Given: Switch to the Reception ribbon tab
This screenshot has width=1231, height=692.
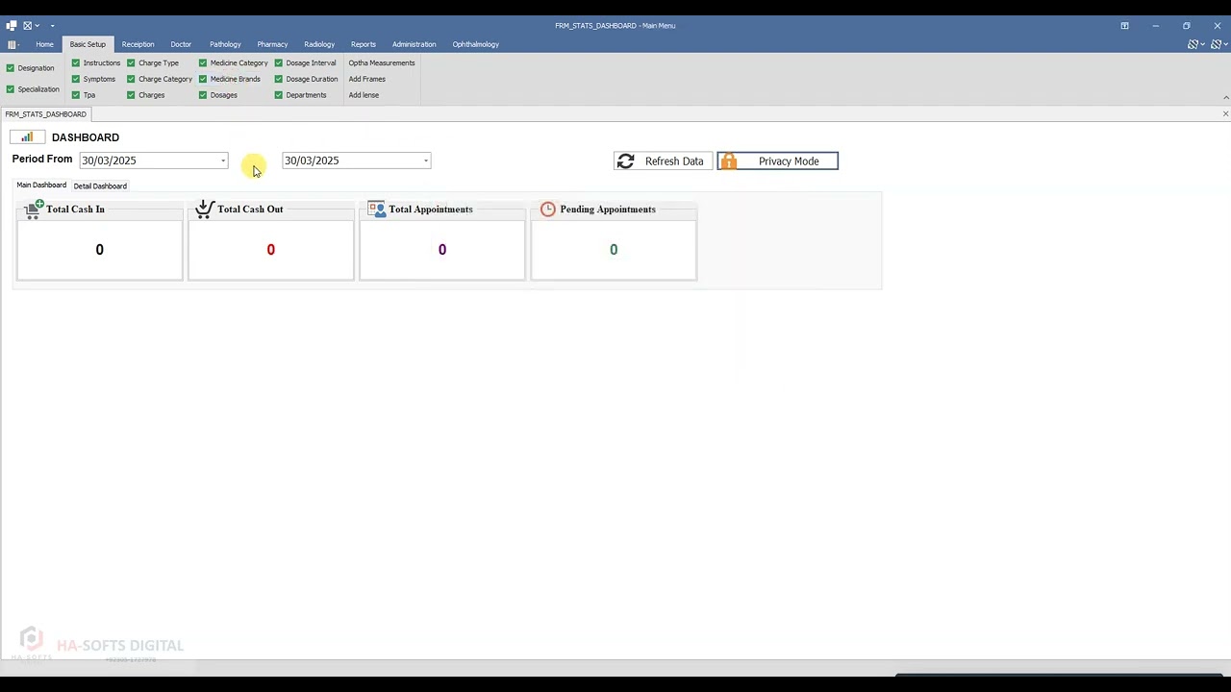Looking at the screenshot, I should coord(138,44).
